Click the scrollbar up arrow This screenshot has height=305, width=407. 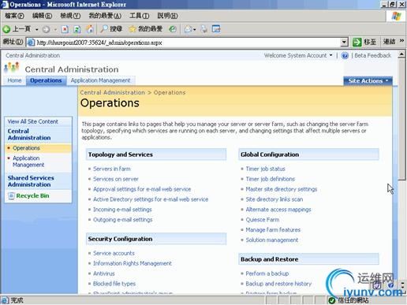(x=401, y=55)
